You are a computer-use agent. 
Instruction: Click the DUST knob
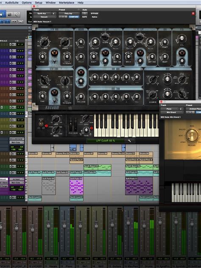click(x=165, y=56)
